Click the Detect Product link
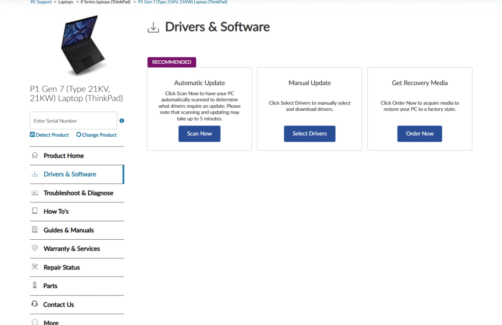502x325 pixels. [x=50, y=135]
